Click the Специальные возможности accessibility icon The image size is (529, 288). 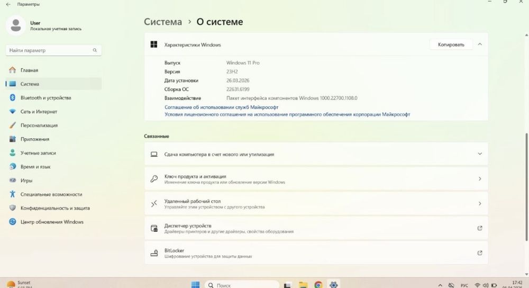(x=13, y=194)
